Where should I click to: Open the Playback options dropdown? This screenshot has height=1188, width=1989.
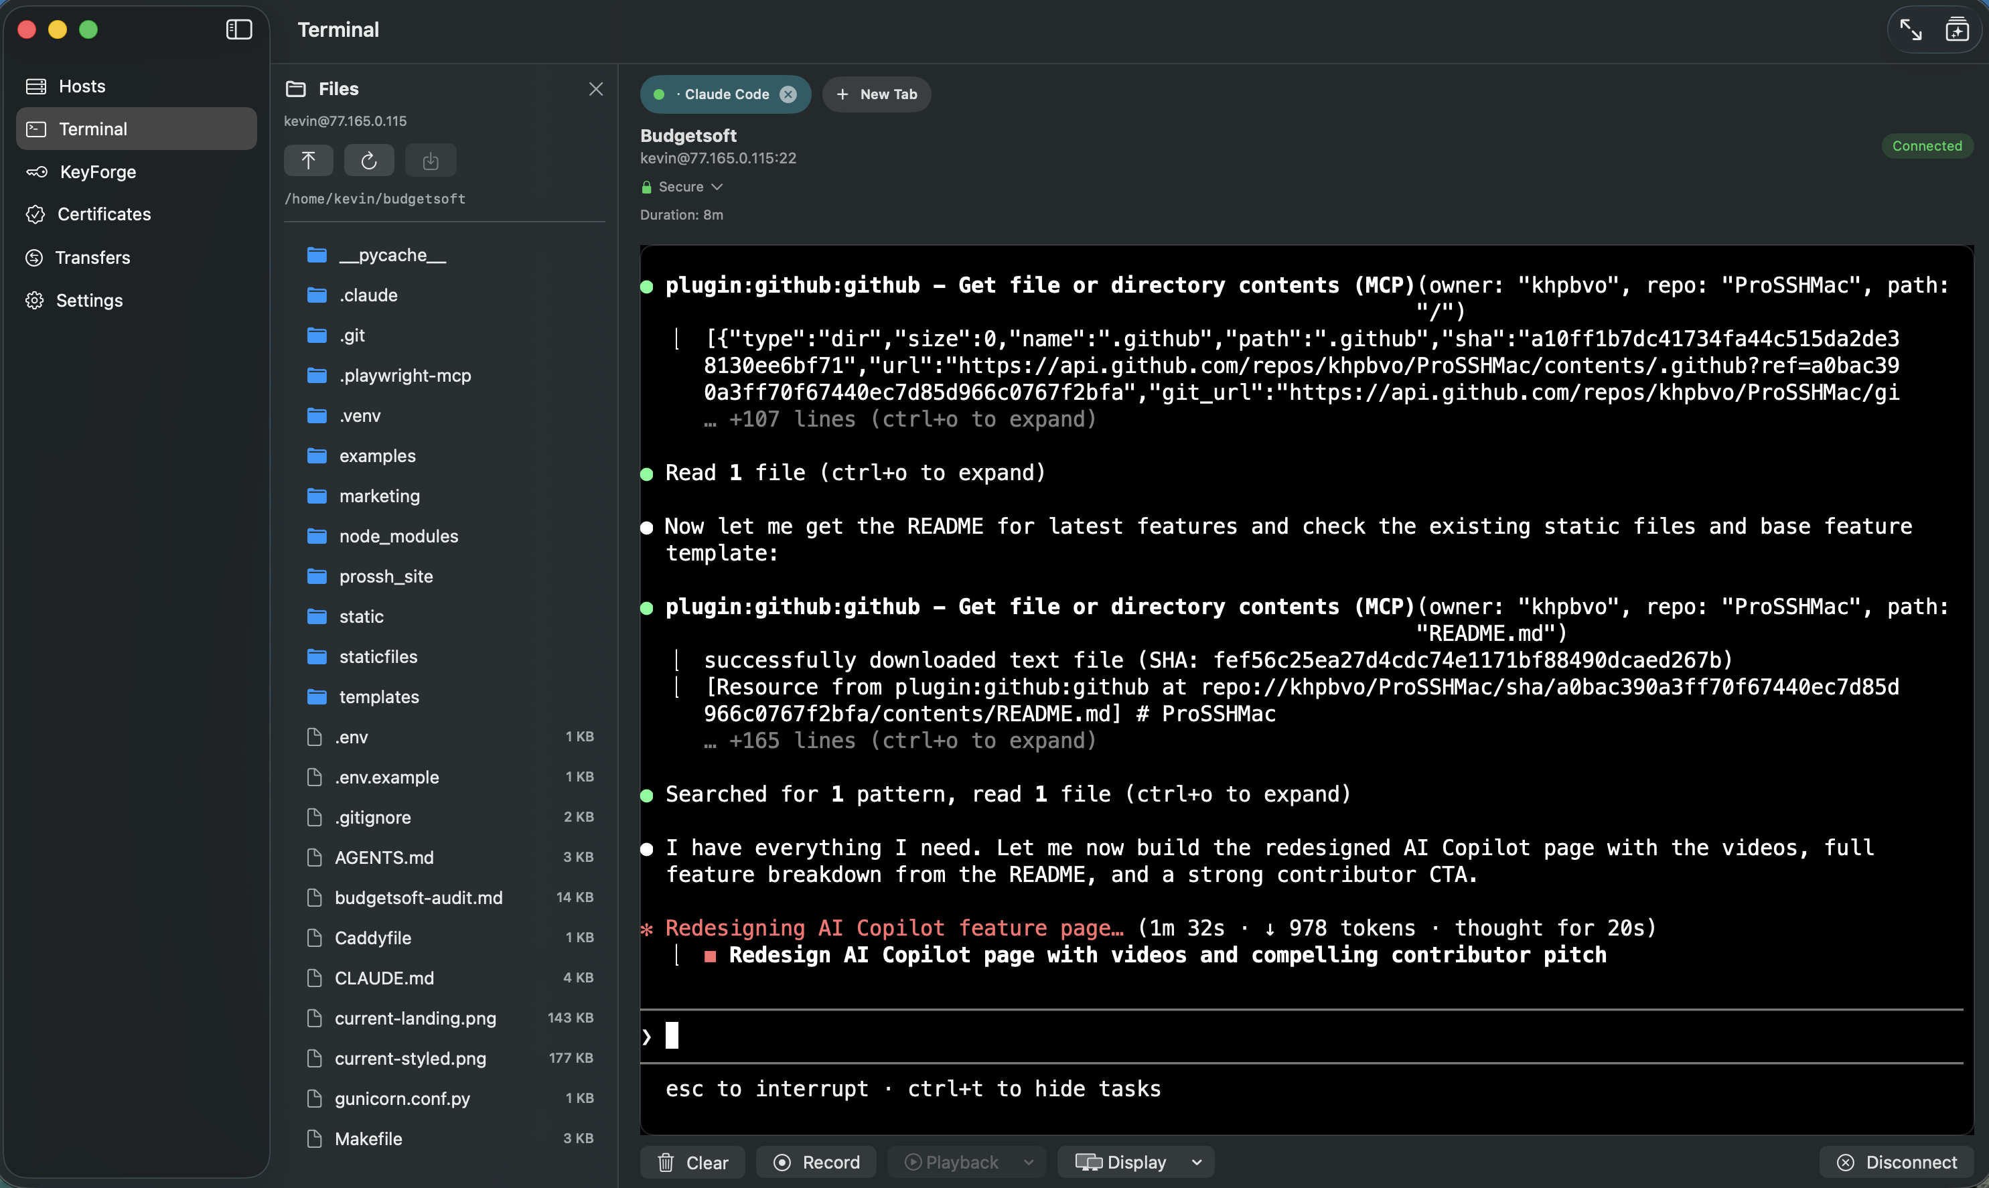(x=965, y=1162)
